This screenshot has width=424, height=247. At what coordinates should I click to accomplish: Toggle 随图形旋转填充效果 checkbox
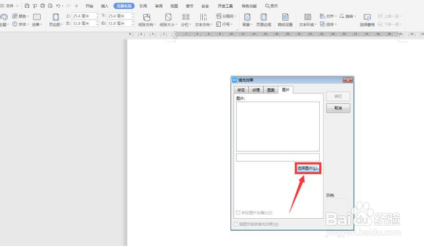236,224
